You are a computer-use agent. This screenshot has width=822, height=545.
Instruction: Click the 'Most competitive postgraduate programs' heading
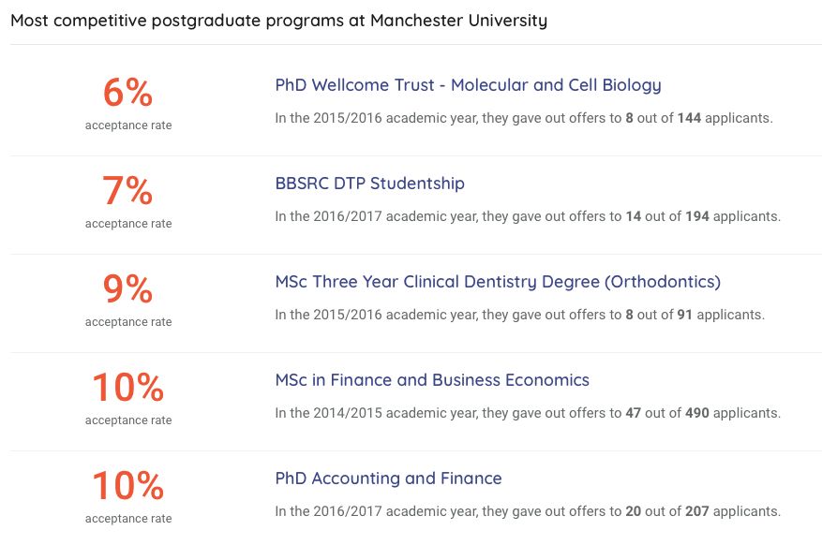(278, 21)
